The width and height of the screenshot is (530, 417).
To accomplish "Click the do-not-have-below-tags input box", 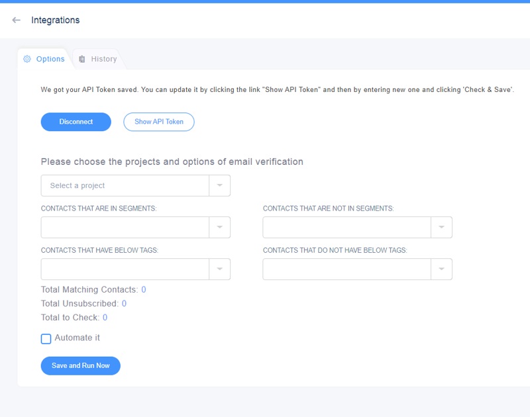I will point(346,269).
